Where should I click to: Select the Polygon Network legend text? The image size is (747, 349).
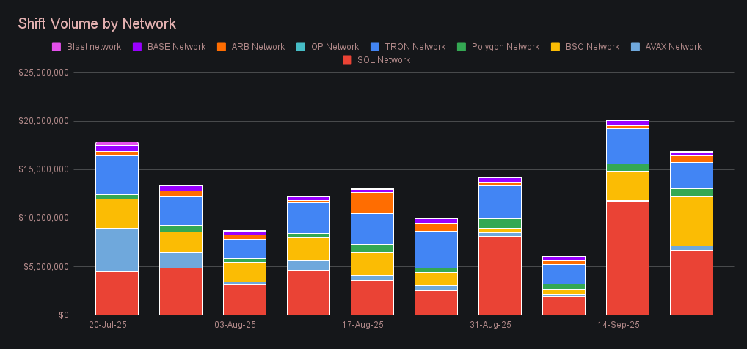click(506, 47)
